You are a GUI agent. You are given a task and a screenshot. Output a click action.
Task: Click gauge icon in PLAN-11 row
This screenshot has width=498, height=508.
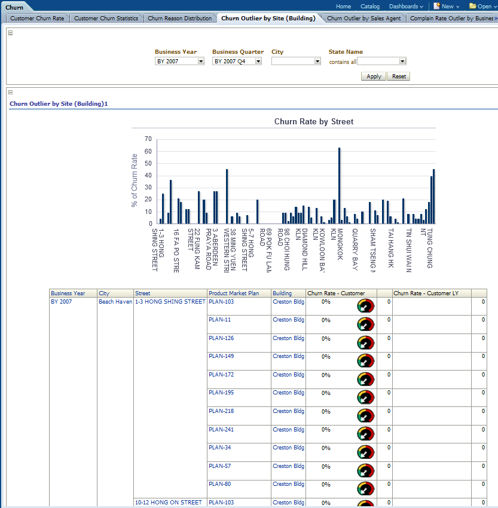point(365,325)
